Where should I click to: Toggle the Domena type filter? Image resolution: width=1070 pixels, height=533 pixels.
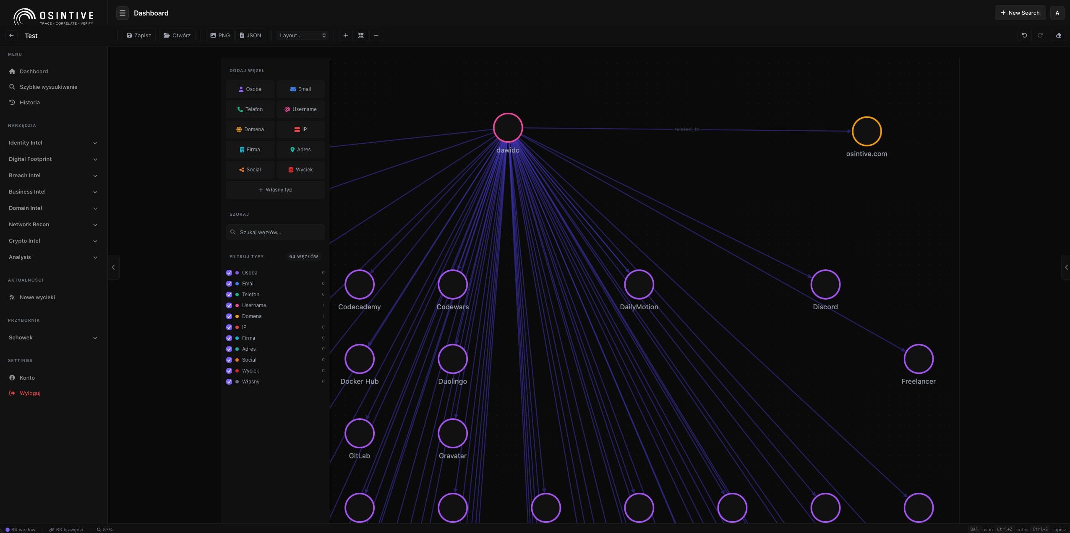click(229, 316)
